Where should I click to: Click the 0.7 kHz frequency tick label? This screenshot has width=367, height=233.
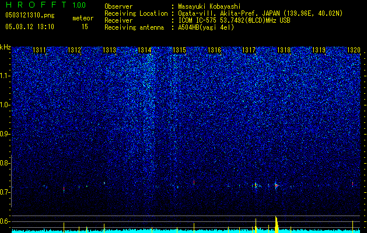click(x=5, y=192)
